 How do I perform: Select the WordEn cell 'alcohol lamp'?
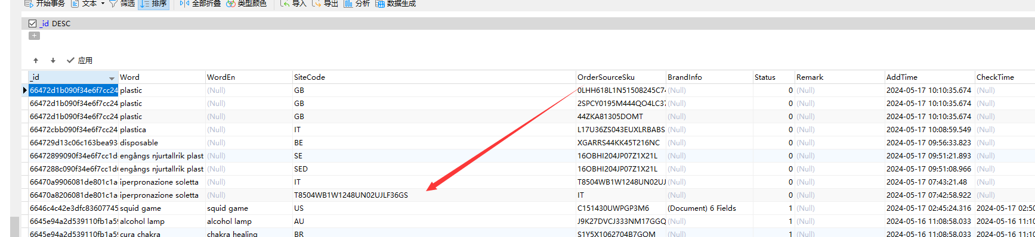[249, 222]
